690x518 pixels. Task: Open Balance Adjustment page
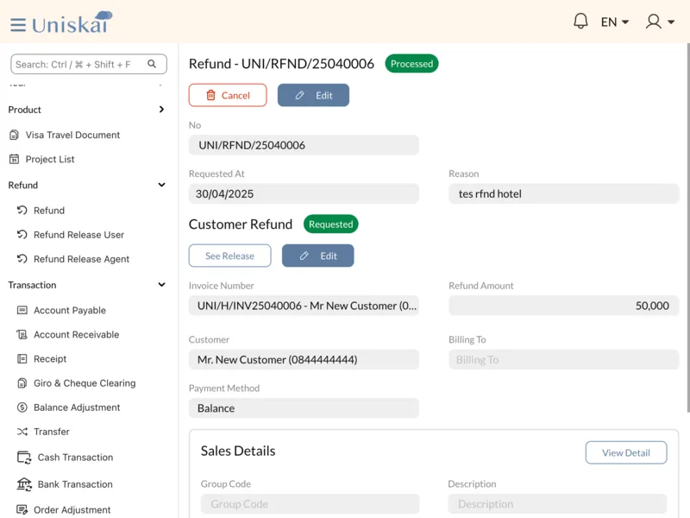coord(77,407)
